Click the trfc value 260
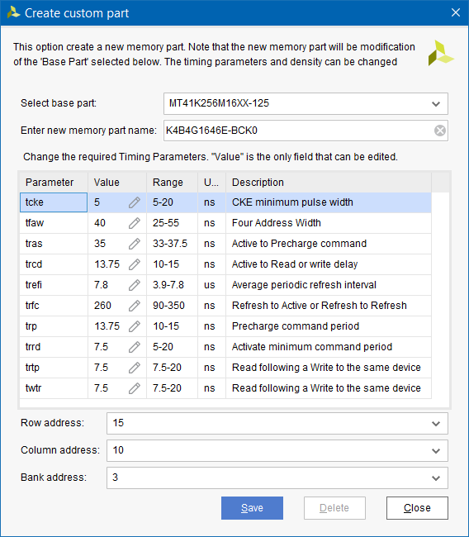 pyautogui.click(x=102, y=306)
